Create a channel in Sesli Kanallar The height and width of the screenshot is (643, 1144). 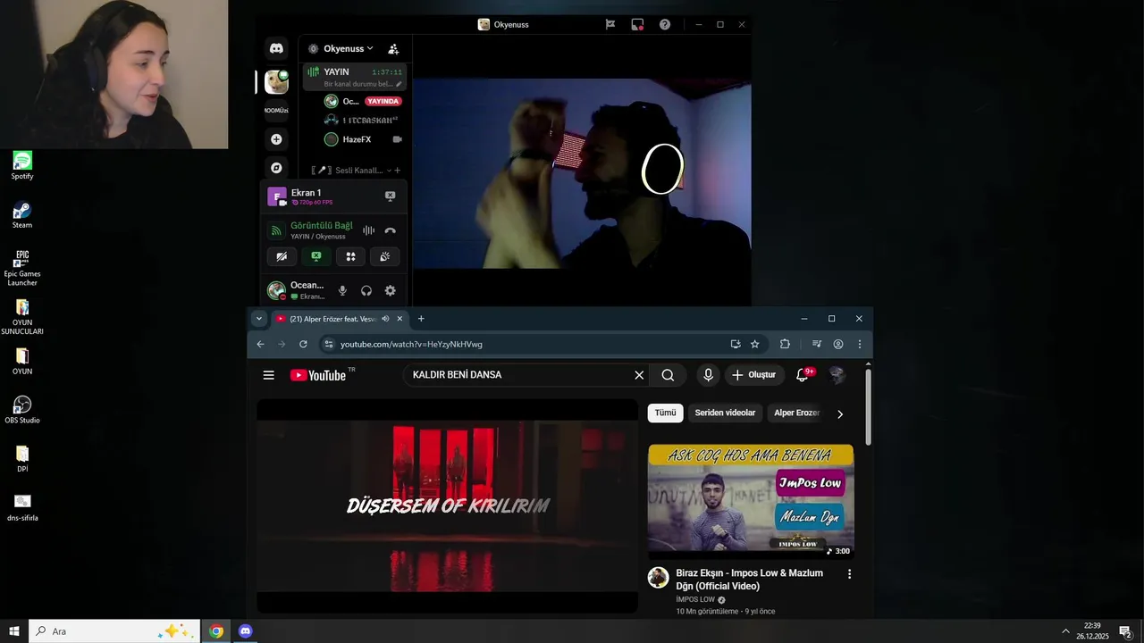coord(398,170)
